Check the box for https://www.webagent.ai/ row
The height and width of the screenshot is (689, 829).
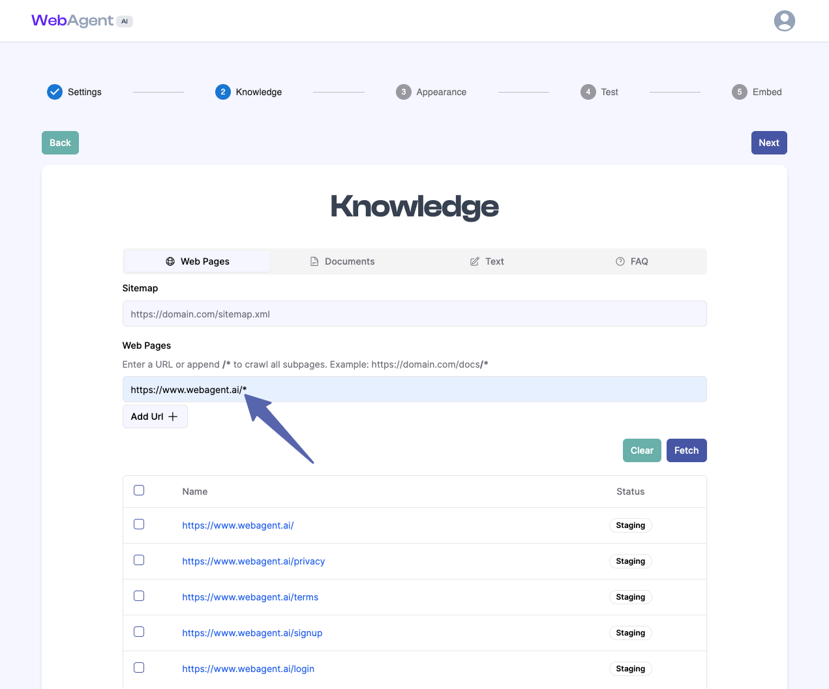point(139,524)
